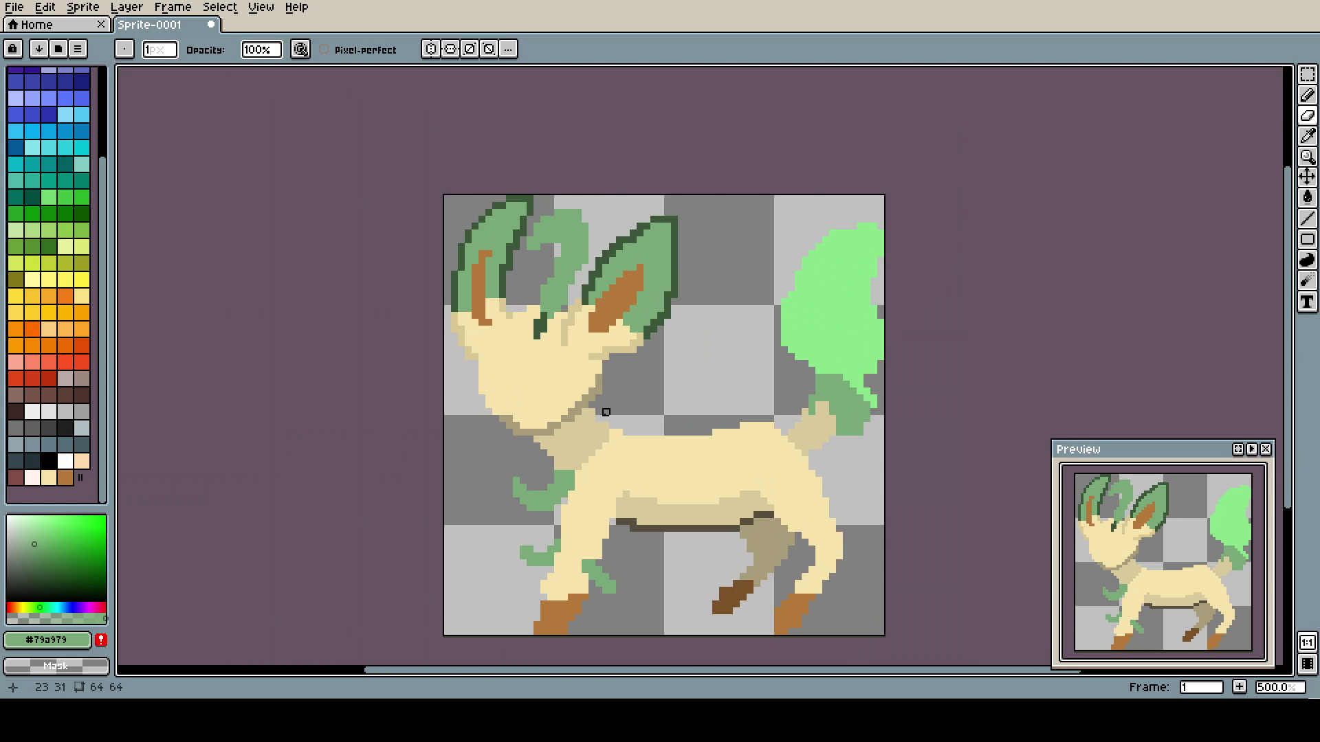
Task: Toggle the 1:1 preview button
Action: pyautogui.click(x=1307, y=643)
